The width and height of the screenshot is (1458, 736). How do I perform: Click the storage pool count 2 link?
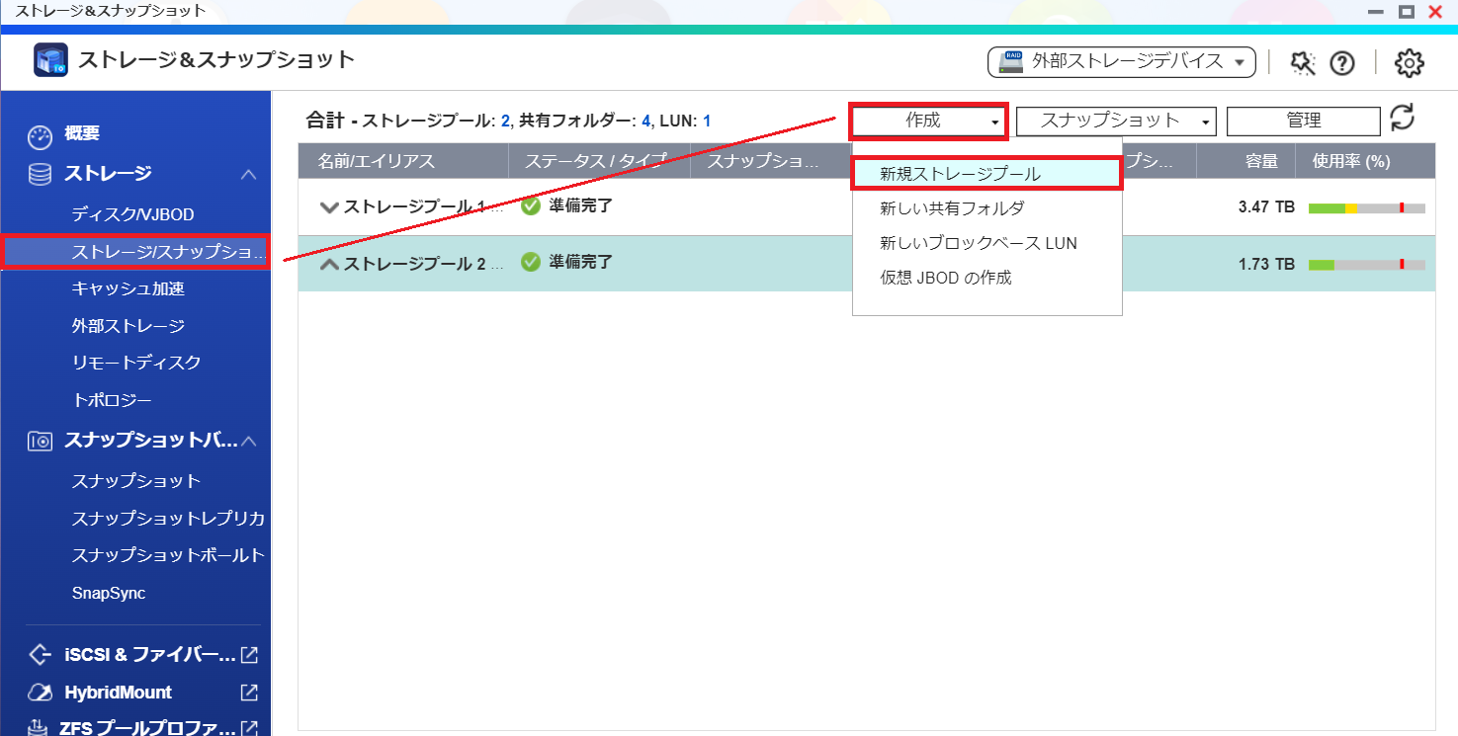(505, 122)
